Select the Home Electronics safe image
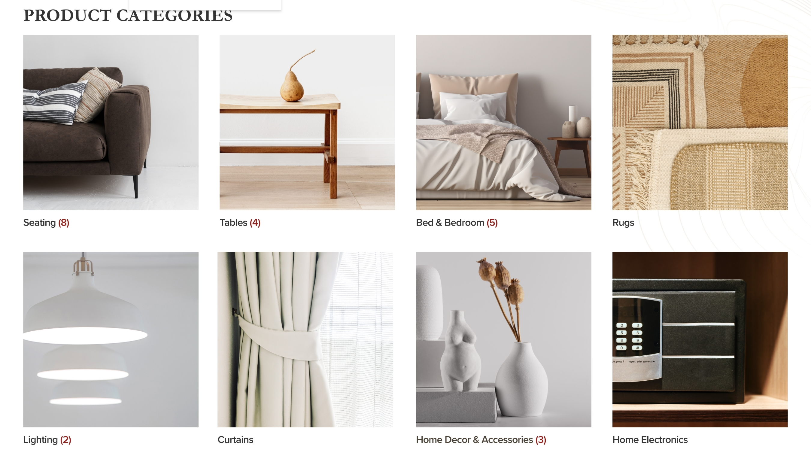 click(x=700, y=339)
